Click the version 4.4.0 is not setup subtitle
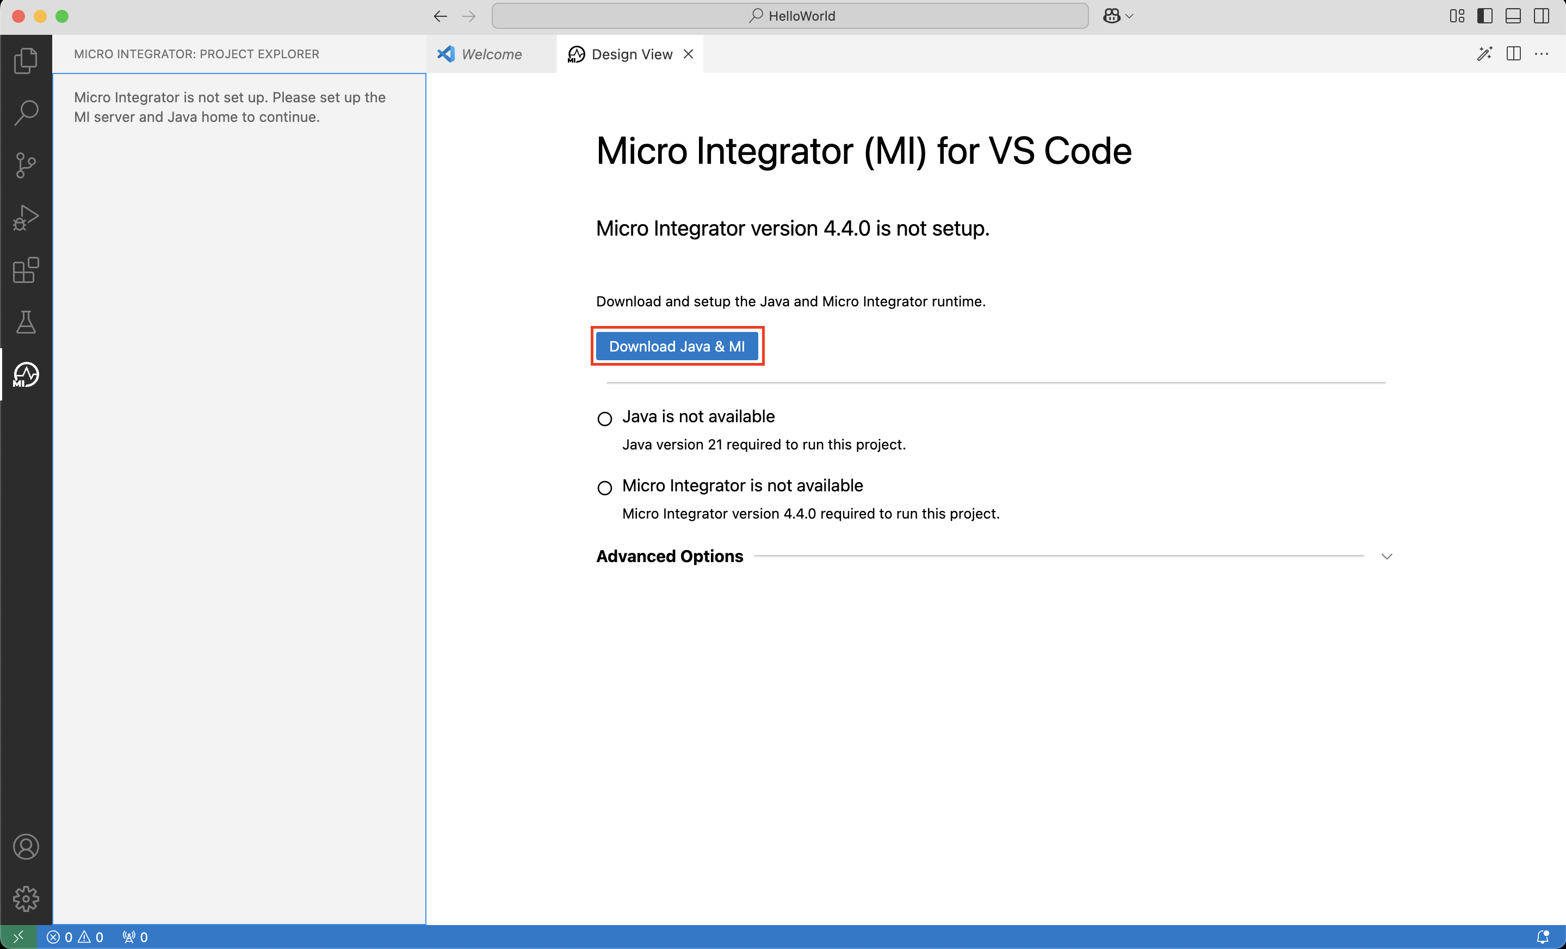This screenshot has height=949, width=1566. click(793, 228)
